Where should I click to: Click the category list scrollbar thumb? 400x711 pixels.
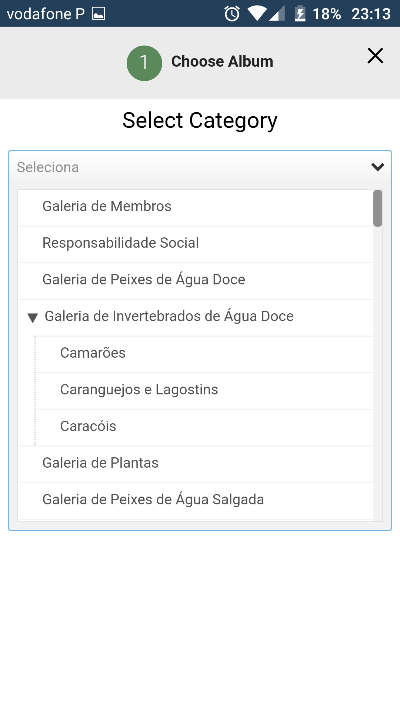(378, 208)
